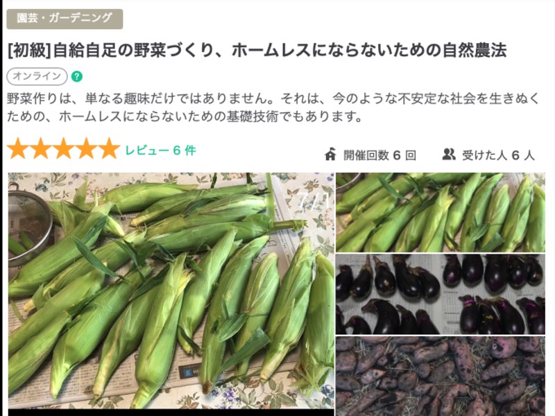Screen dimensions: 555x416
Task: Click the second rating star
Action: 41,148
